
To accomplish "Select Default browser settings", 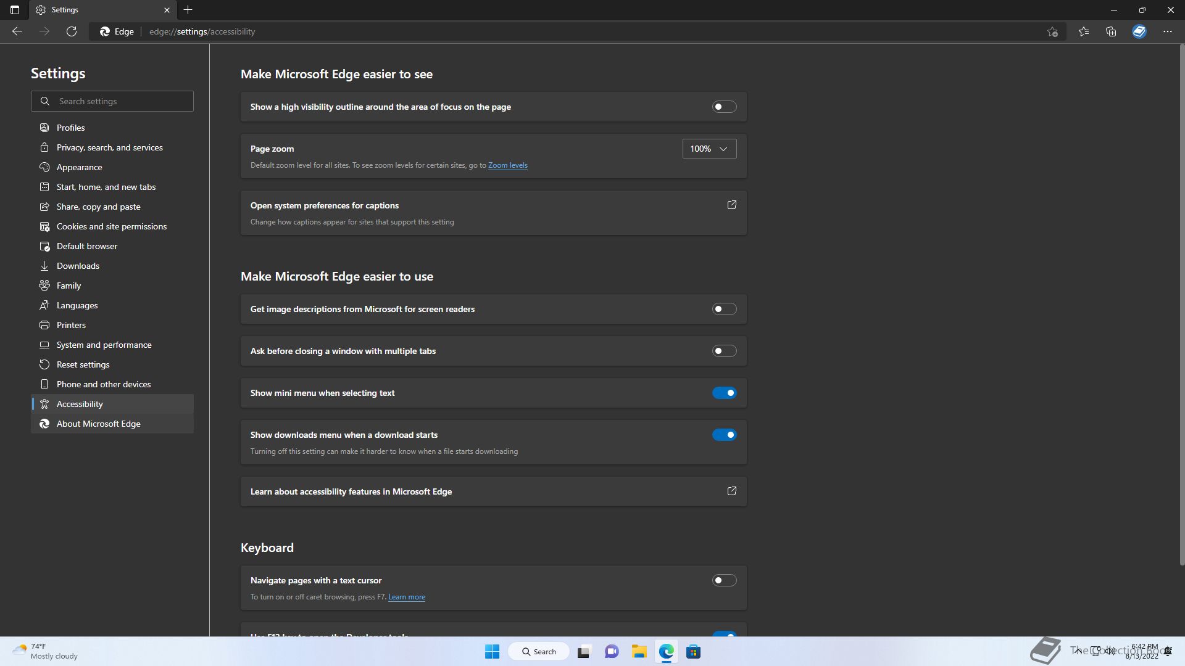I will pos(112,246).
